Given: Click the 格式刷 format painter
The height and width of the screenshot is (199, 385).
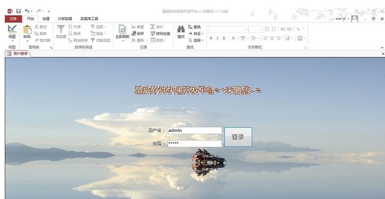Looking at the screenshot, I should (43, 40).
